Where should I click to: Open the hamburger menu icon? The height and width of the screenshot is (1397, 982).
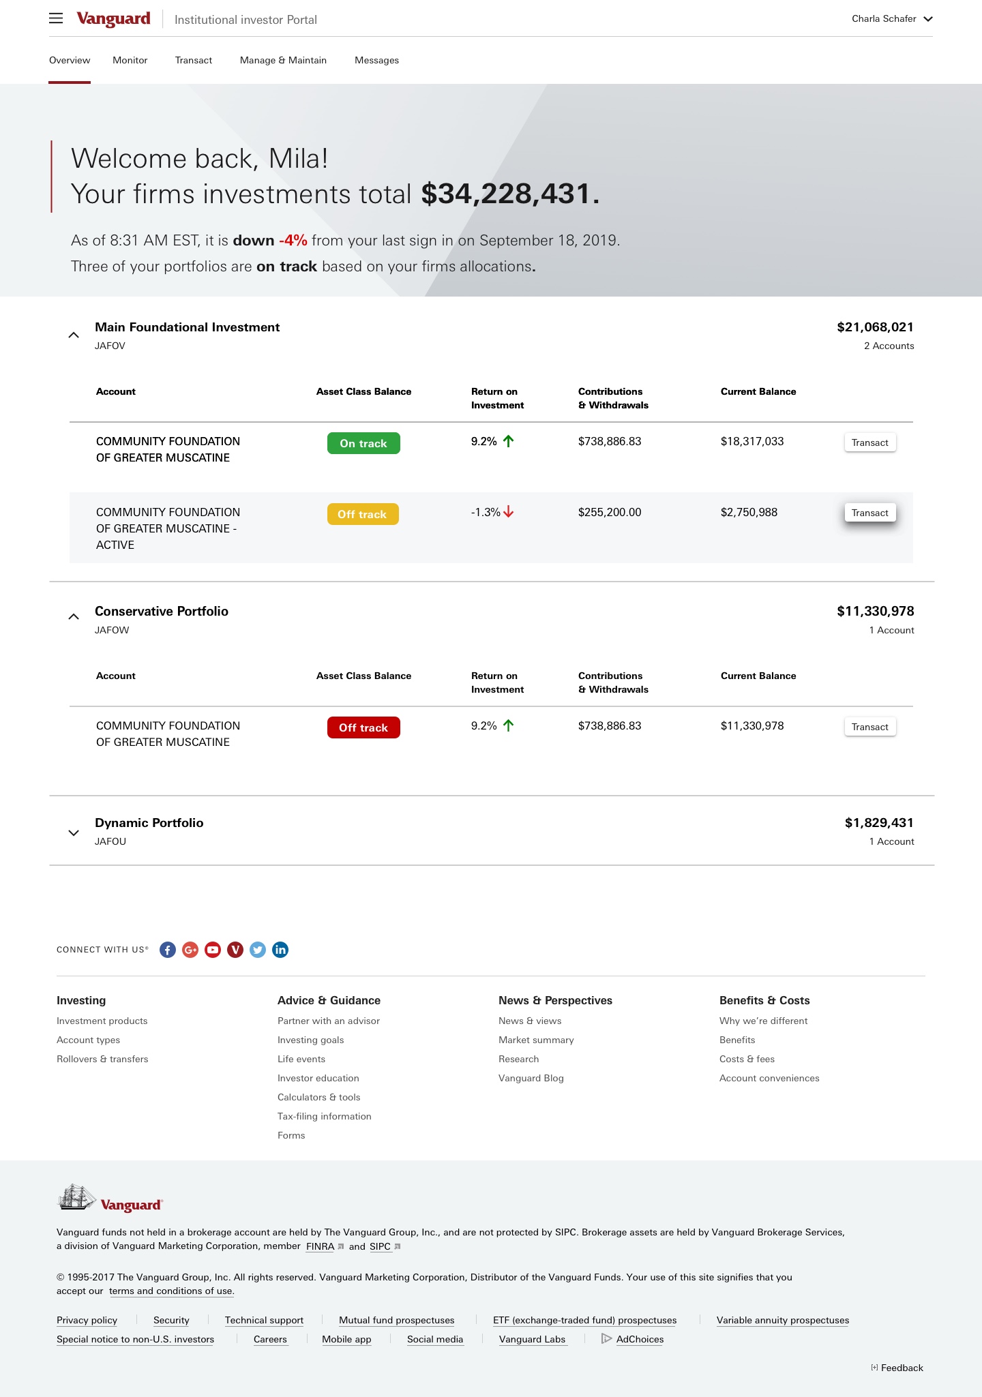coord(56,18)
